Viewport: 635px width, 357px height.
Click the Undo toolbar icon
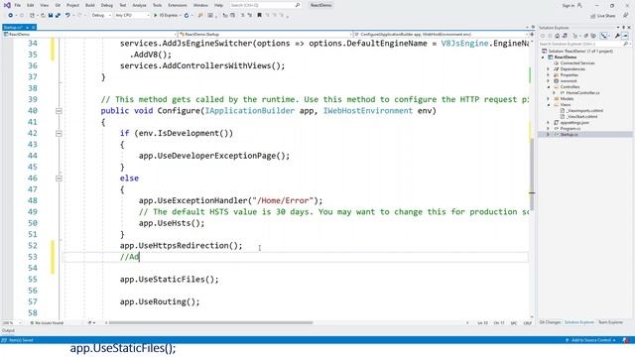pos(67,16)
